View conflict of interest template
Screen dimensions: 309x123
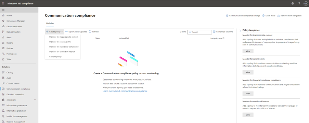pyautogui.click(x=248, y=115)
